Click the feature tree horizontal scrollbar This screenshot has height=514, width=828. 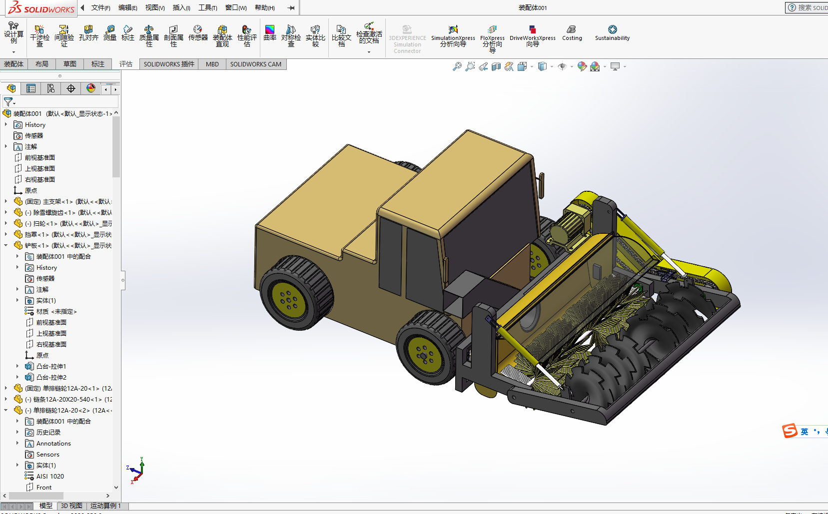point(36,496)
